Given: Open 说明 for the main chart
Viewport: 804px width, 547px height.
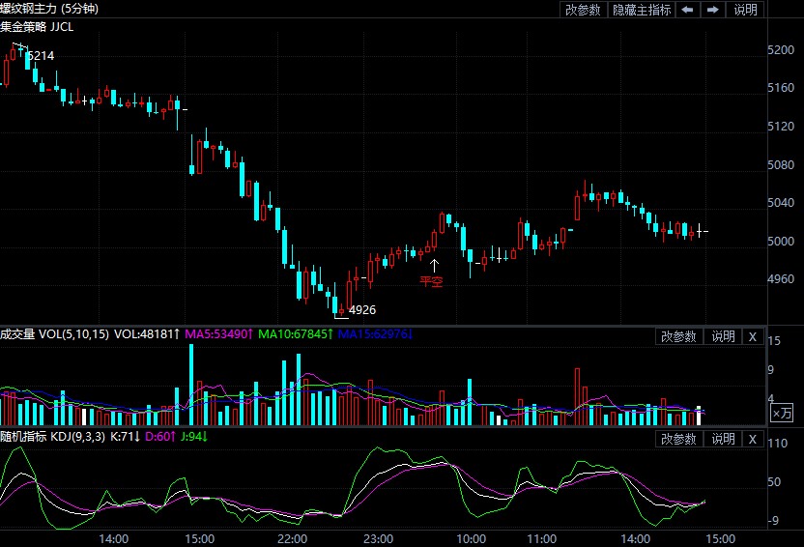Looking at the screenshot, I should pos(745,10).
